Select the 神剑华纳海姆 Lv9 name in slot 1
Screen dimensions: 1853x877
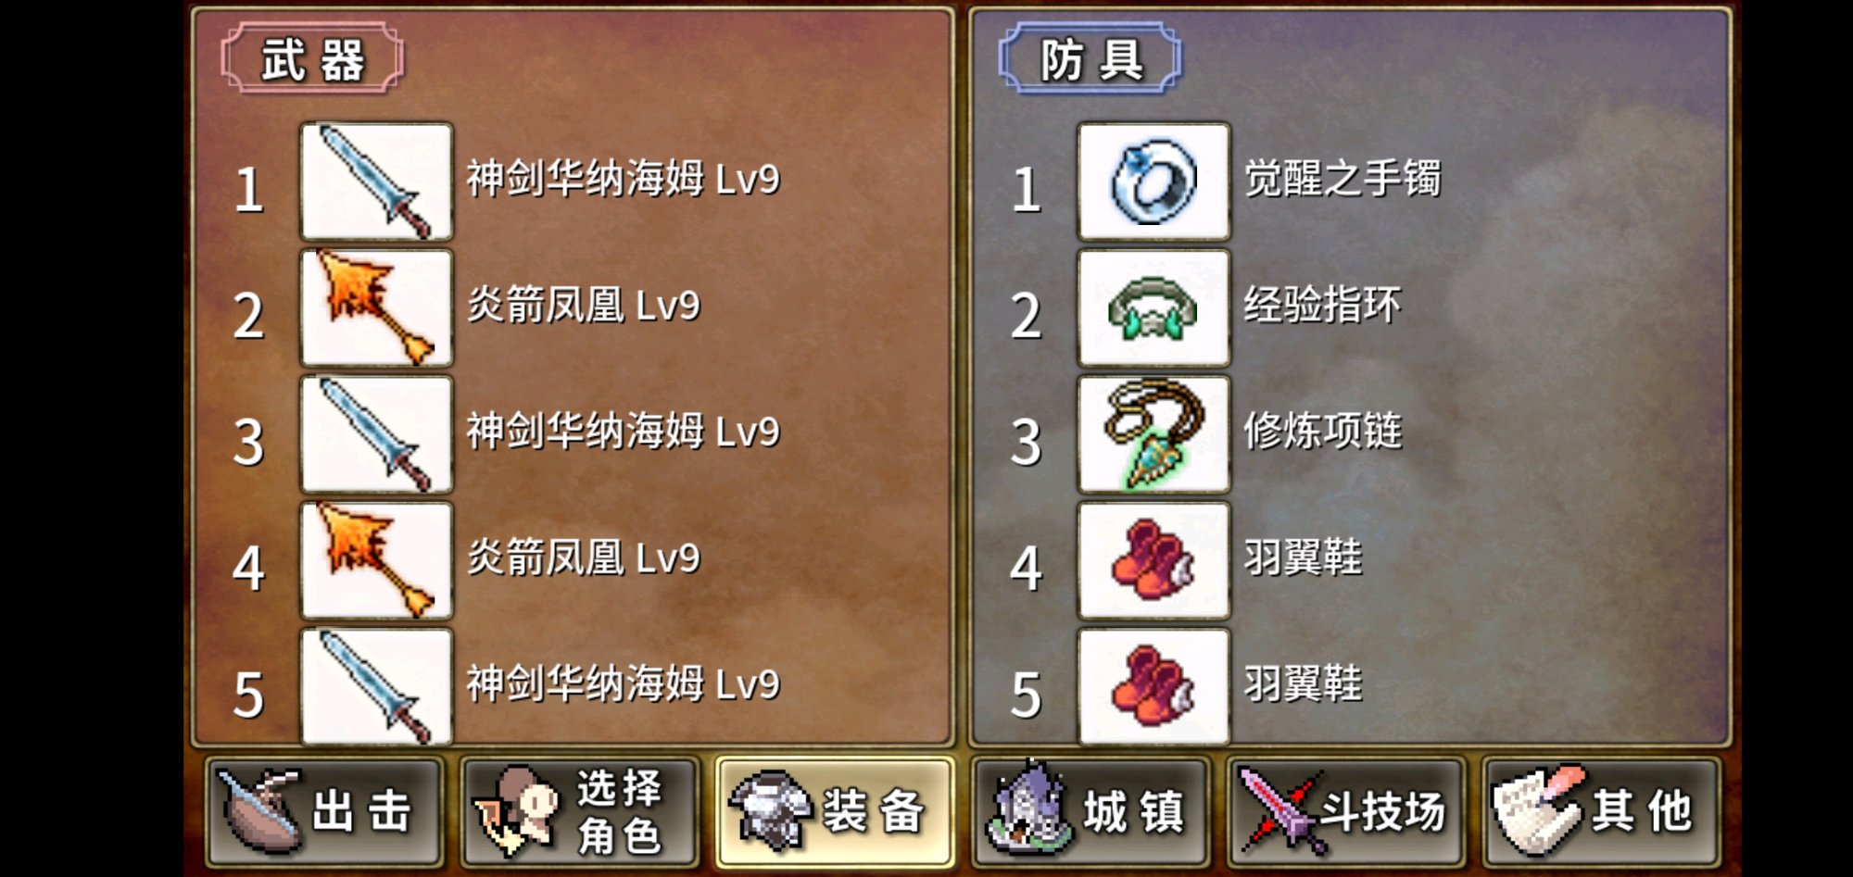[623, 178]
